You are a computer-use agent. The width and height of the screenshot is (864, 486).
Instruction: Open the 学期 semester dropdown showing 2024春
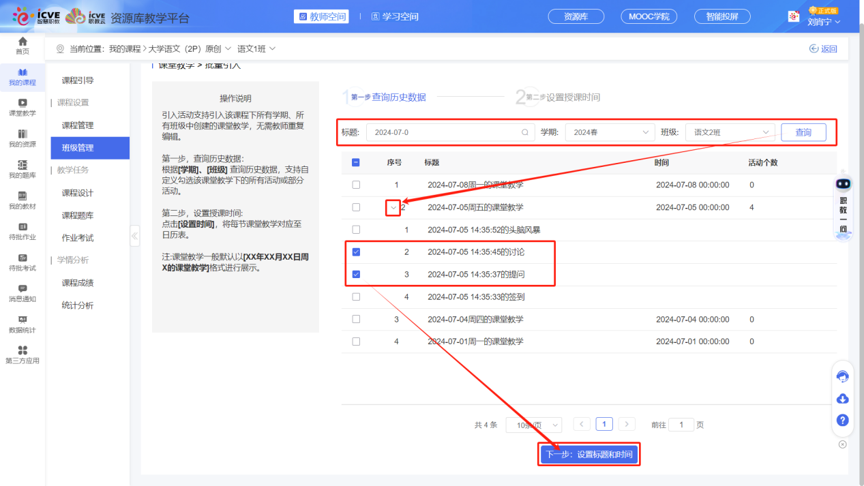coord(609,132)
